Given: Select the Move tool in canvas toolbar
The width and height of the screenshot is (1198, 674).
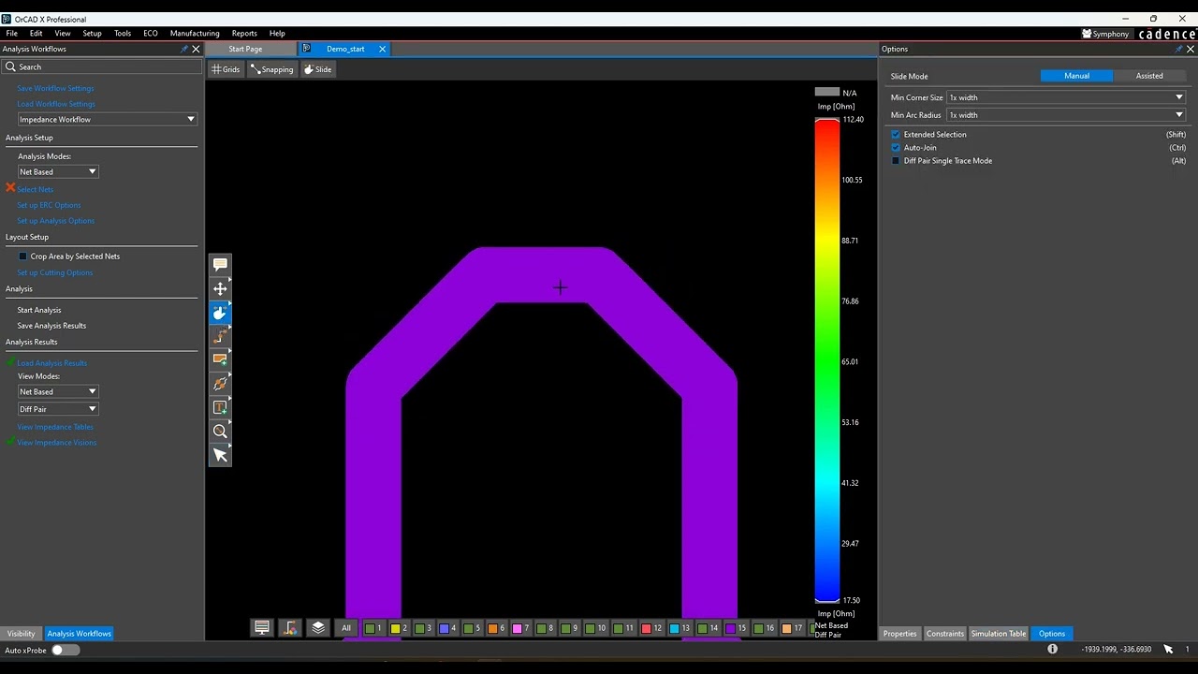Looking at the screenshot, I should pyautogui.click(x=220, y=288).
